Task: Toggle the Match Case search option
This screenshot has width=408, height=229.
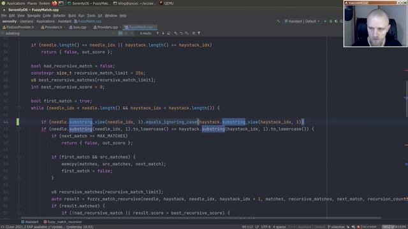Action: (x=120, y=33)
